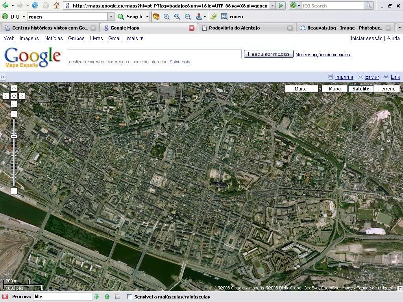
Task: Enable Sensível a maiúsculas/minúsculas checkbox
Action: coord(129,297)
